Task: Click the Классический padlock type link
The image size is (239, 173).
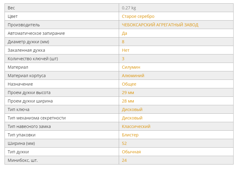Action: (136, 126)
